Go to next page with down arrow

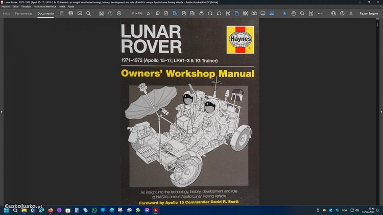pyautogui.click(x=119, y=13)
